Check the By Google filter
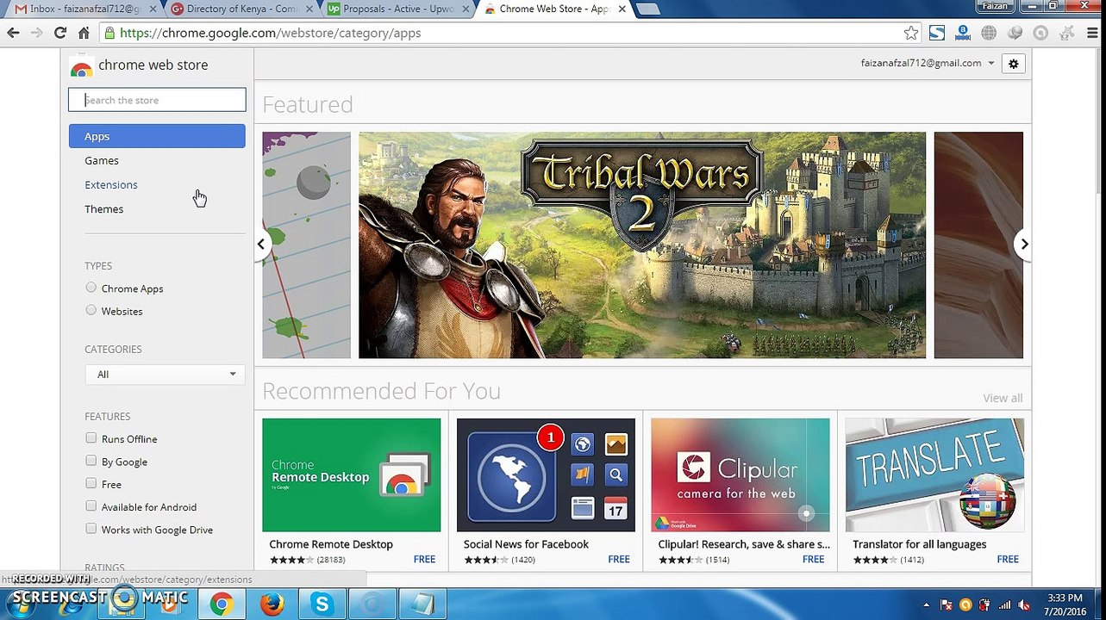 tap(91, 461)
